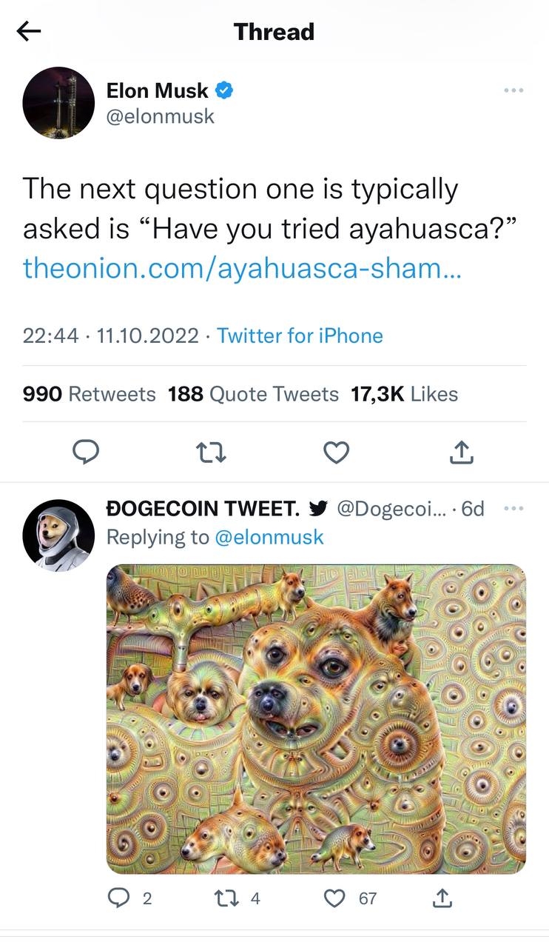View the 17,3K Likes list
549x948 pixels.
click(404, 394)
